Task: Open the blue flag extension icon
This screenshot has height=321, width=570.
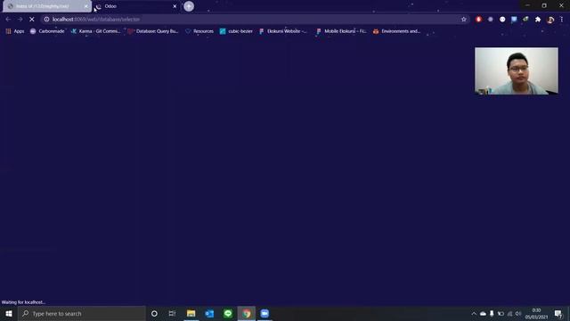Action: [x=514, y=20]
